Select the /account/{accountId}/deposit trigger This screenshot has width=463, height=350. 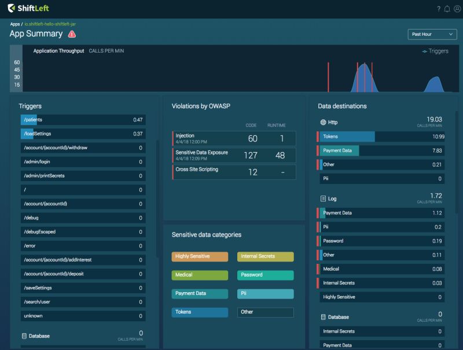click(x=83, y=274)
